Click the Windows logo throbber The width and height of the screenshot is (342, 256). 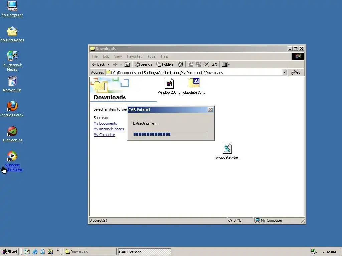tap(298, 56)
